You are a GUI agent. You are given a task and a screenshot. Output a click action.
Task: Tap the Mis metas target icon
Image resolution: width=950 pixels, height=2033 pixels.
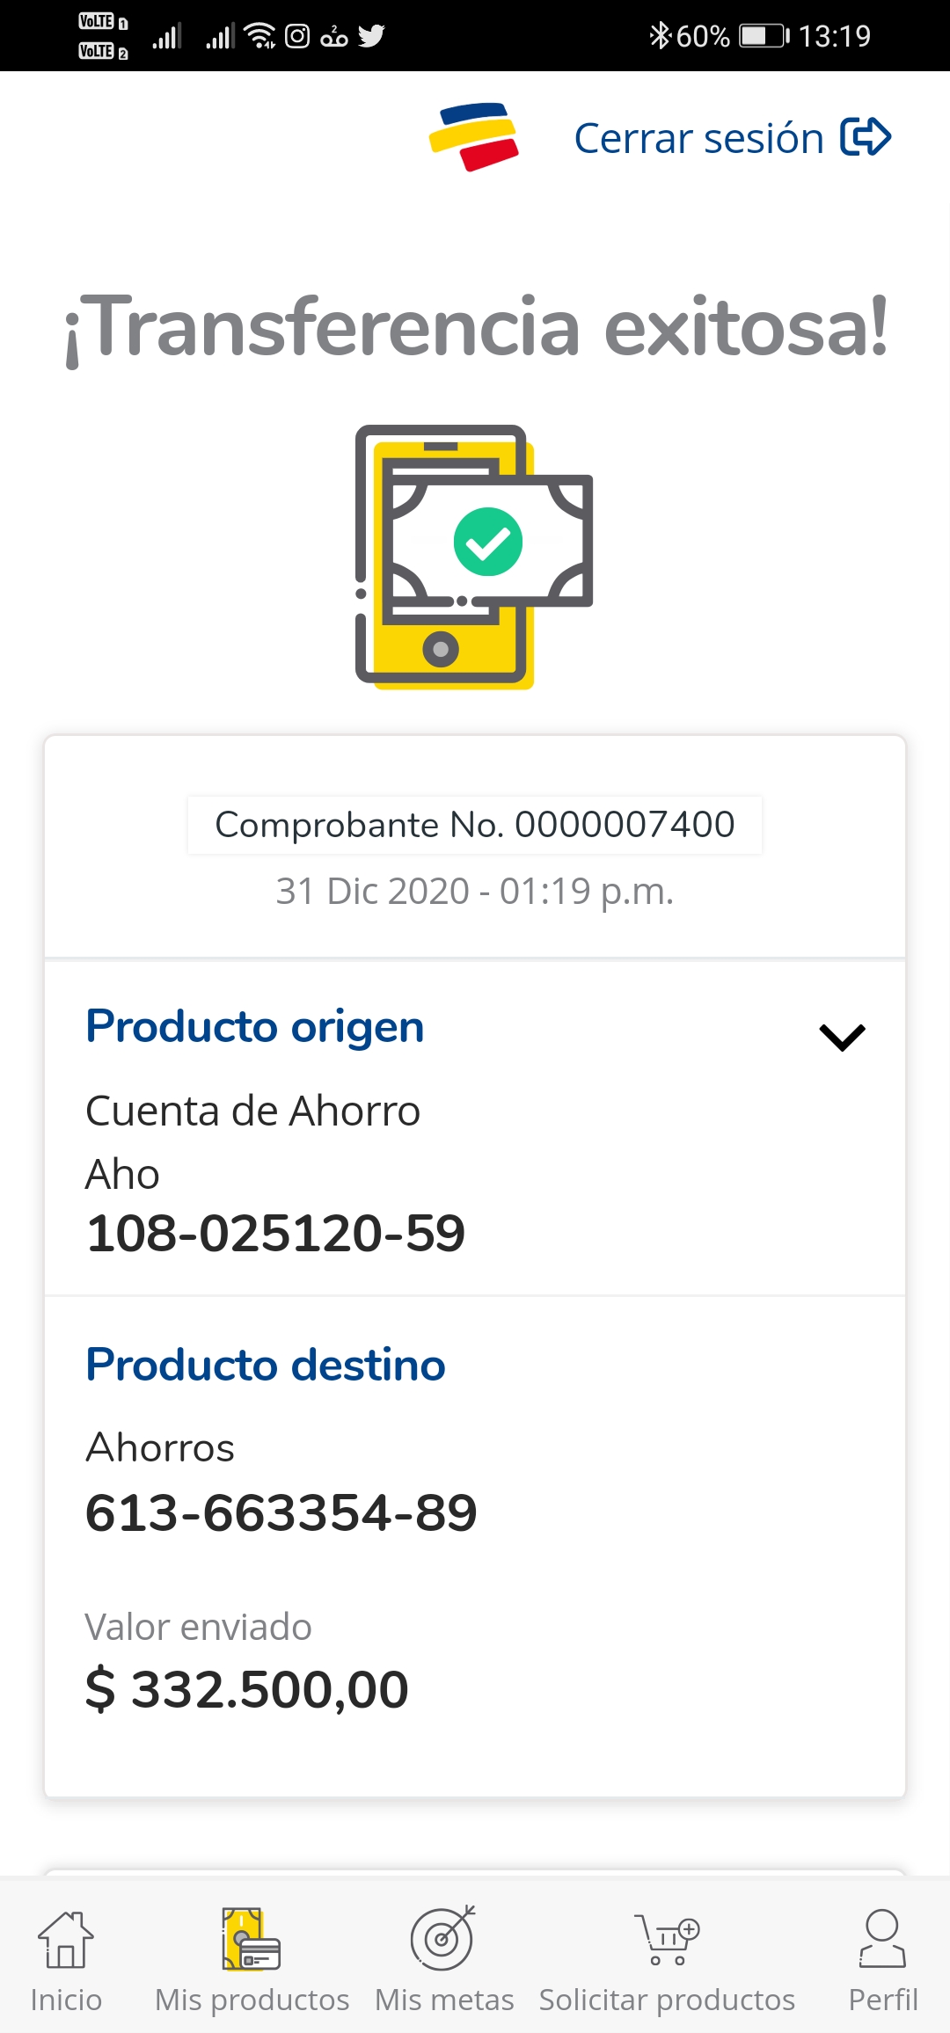click(443, 1938)
